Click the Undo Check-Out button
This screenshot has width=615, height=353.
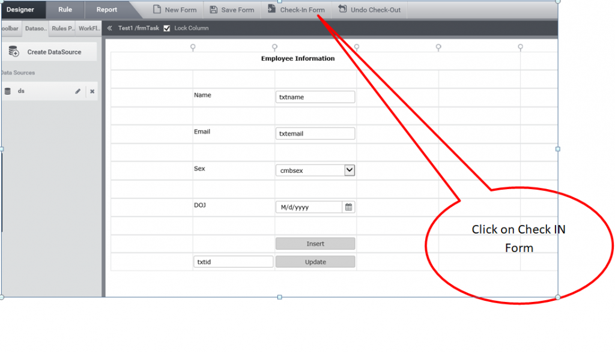[x=369, y=10]
